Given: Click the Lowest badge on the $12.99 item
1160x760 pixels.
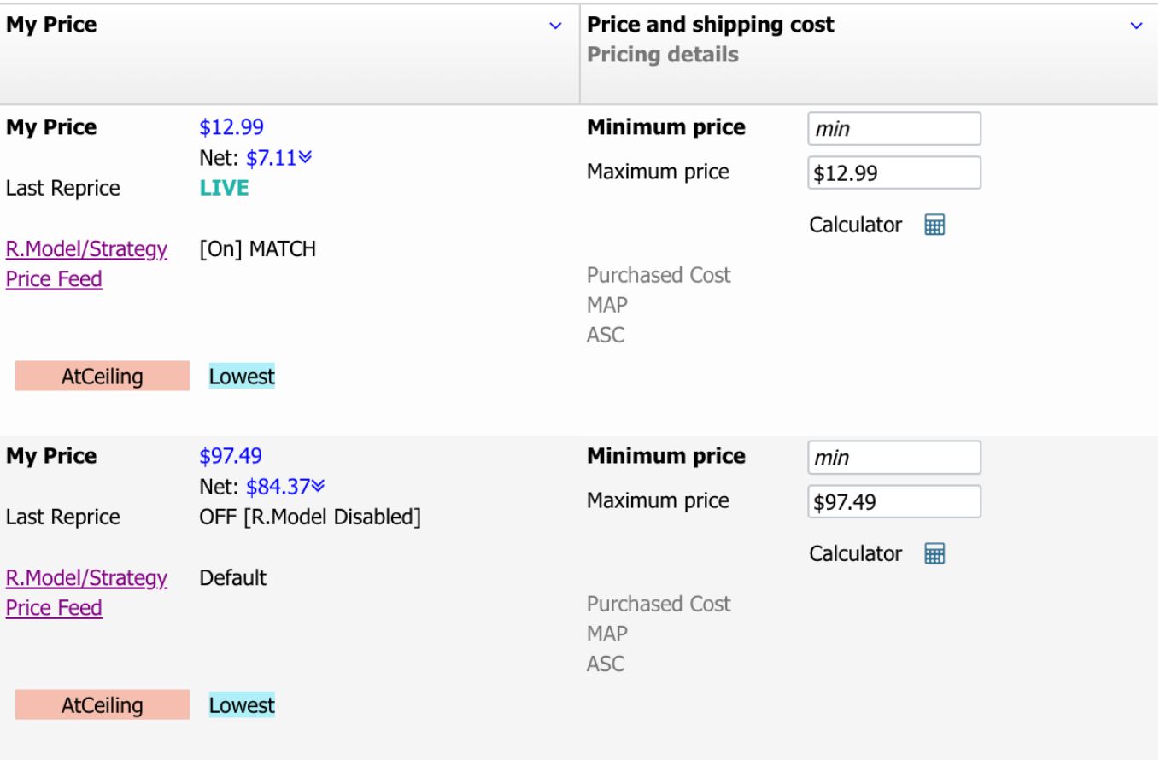Looking at the screenshot, I should coord(242,377).
